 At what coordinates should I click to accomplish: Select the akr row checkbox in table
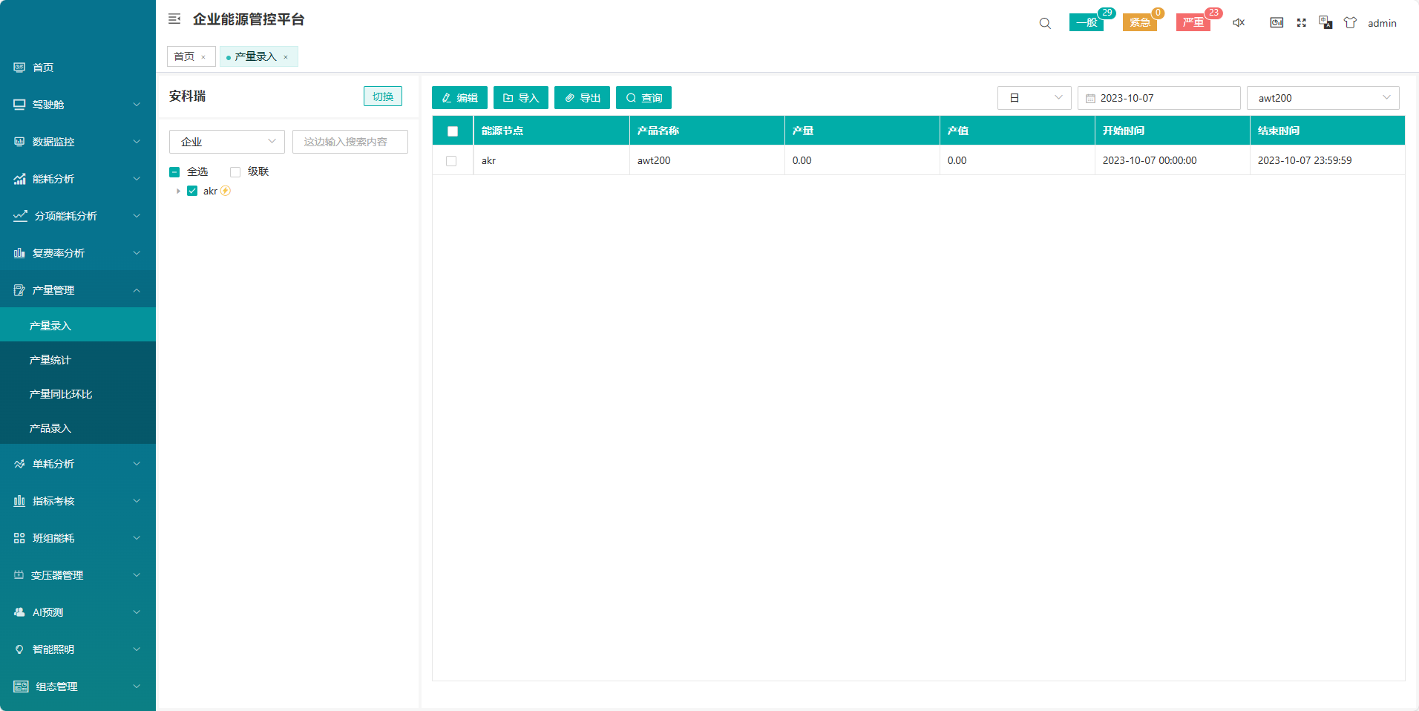[451, 161]
